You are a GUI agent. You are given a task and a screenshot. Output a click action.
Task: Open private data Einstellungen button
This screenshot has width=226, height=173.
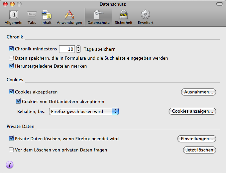point(197,139)
